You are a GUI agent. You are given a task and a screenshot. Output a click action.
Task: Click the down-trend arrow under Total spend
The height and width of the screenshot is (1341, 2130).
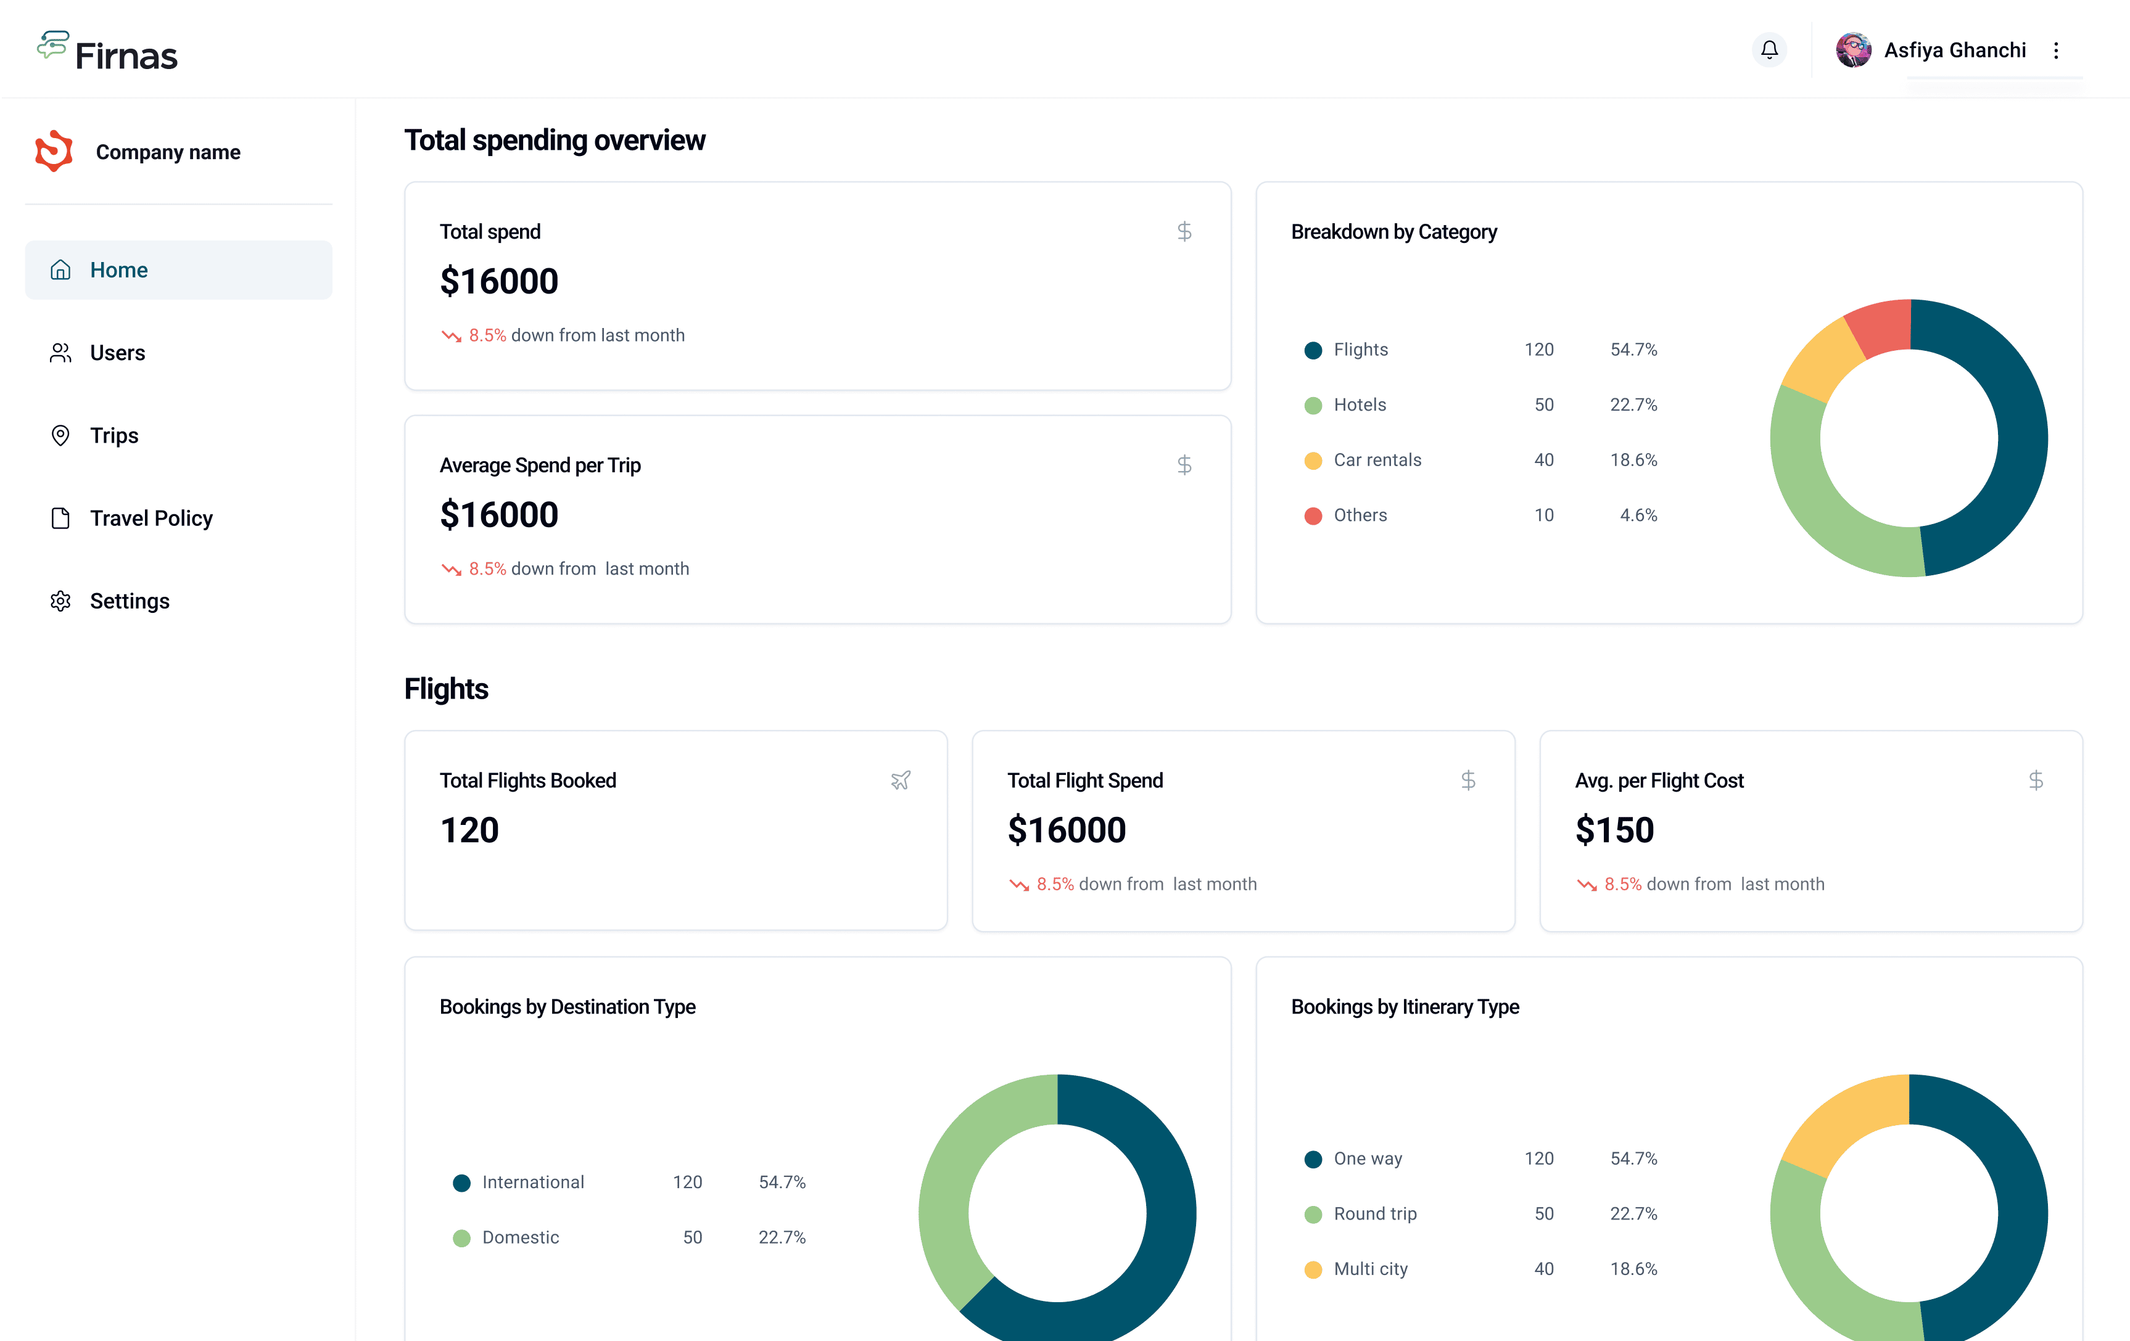click(451, 336)
